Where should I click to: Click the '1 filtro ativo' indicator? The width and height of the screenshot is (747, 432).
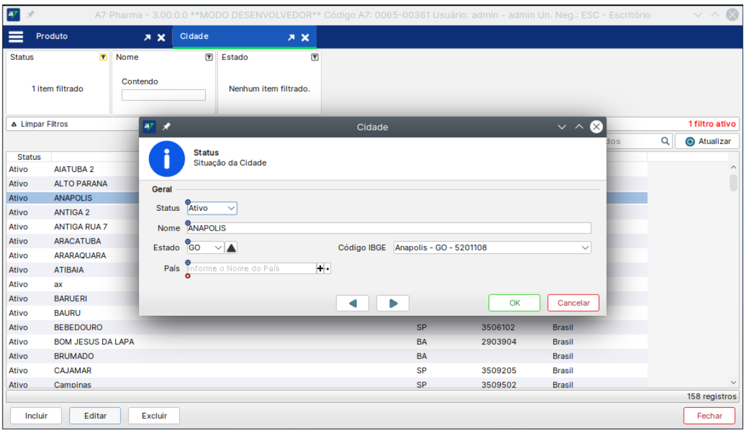pos(712,124)
